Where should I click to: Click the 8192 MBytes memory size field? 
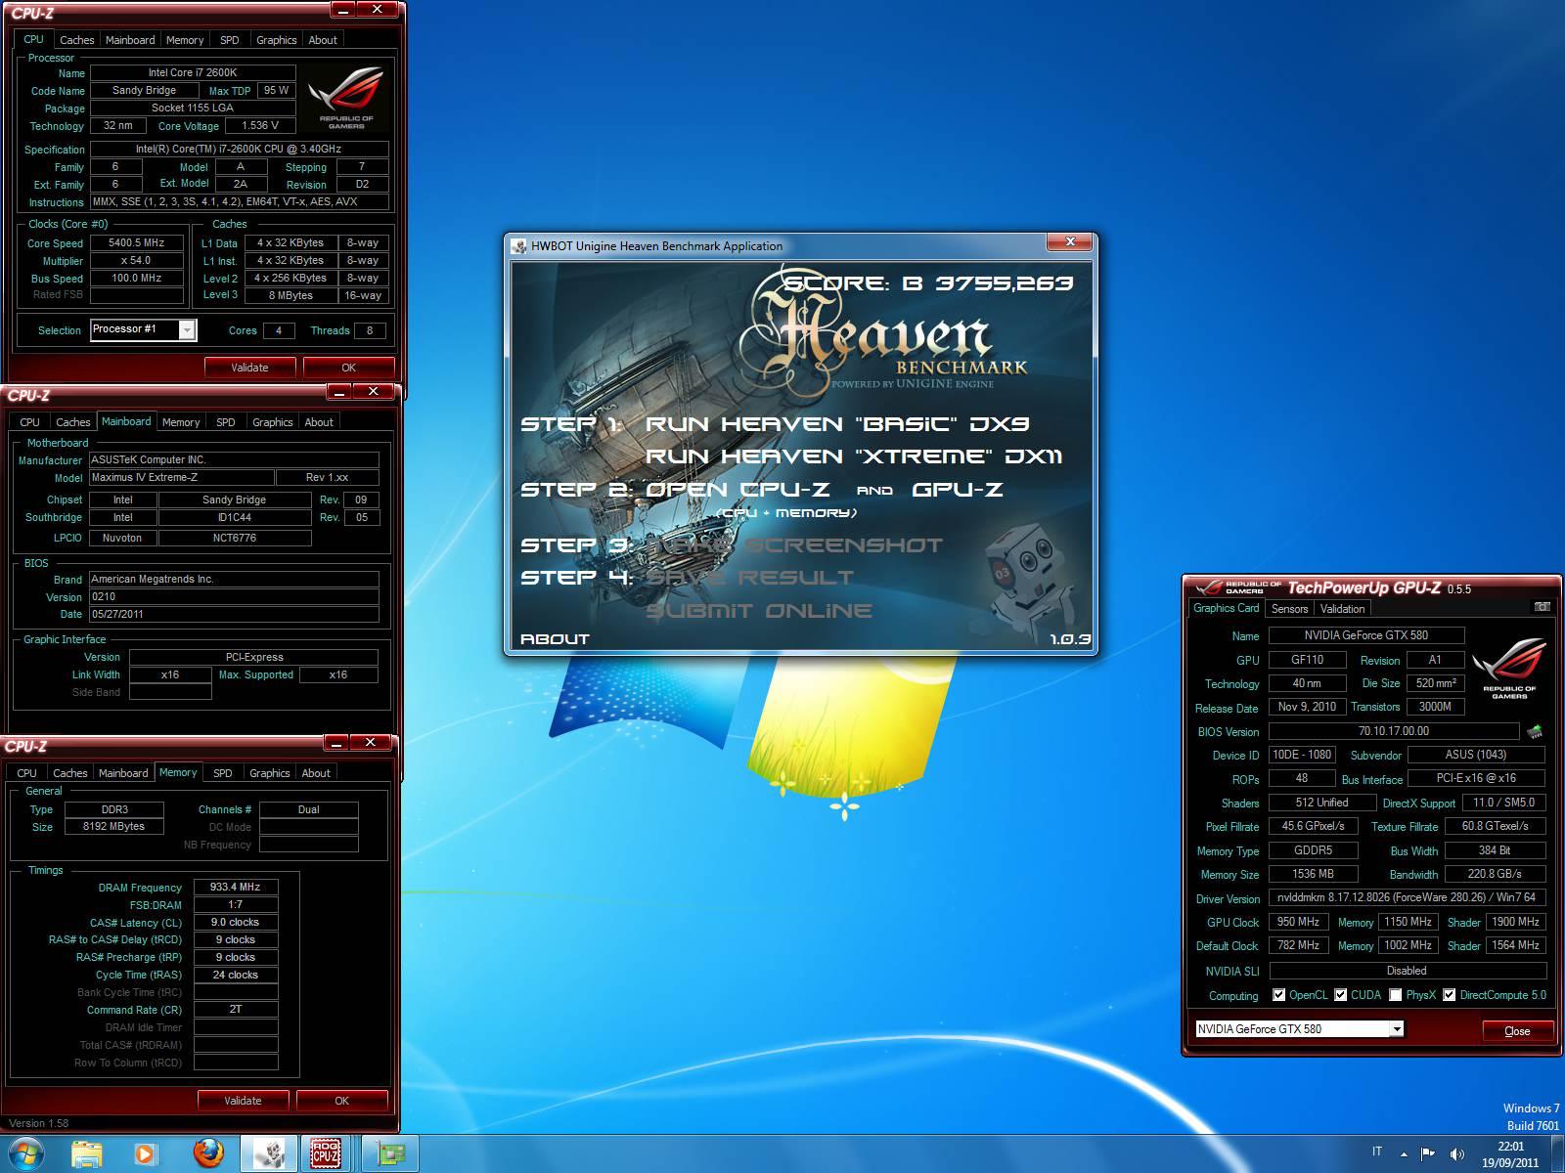click(113, 827)
